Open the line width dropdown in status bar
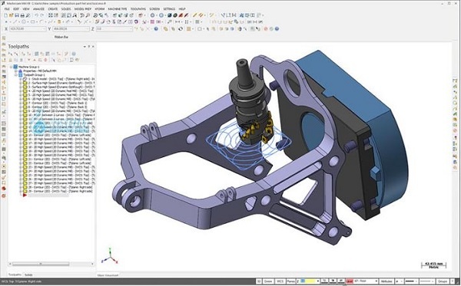Screen dimensions: 461x286 coord(433,281)
